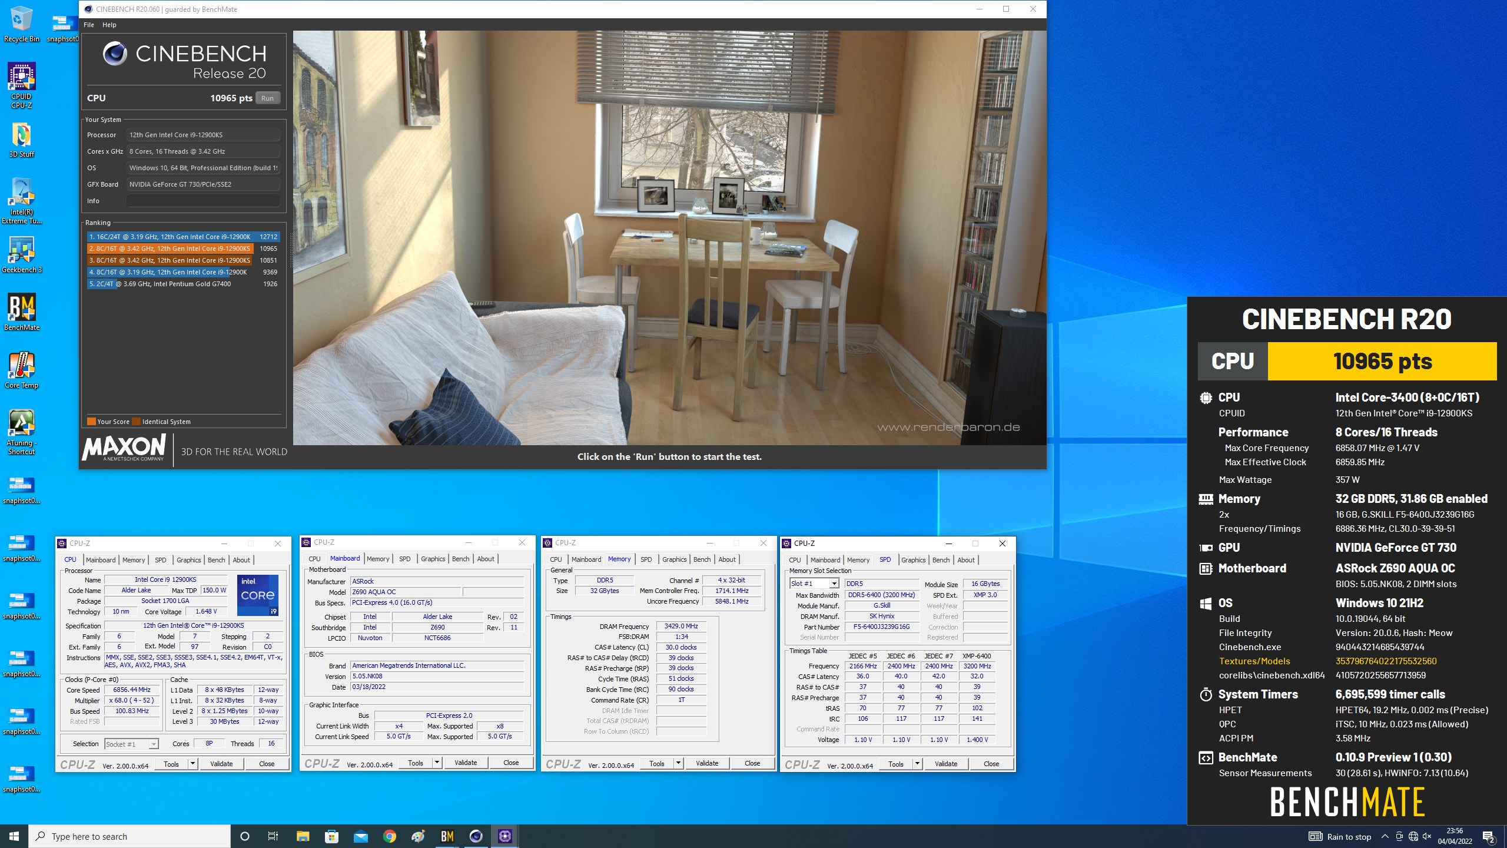Show hidden system tray icons

1385,836
